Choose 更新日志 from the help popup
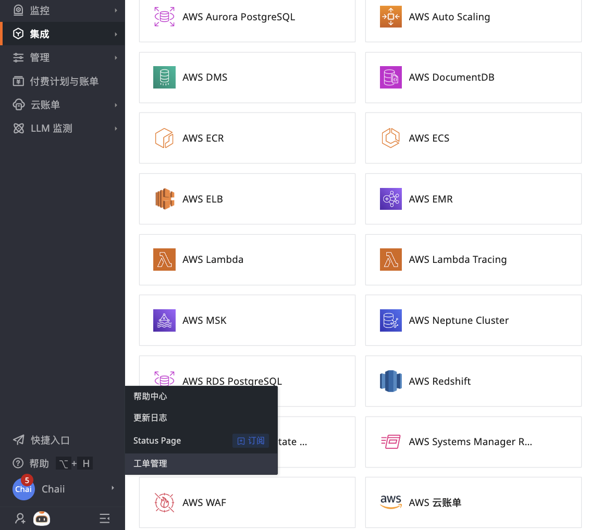Viewport: 590px width, 530px height. click(150, 418)
